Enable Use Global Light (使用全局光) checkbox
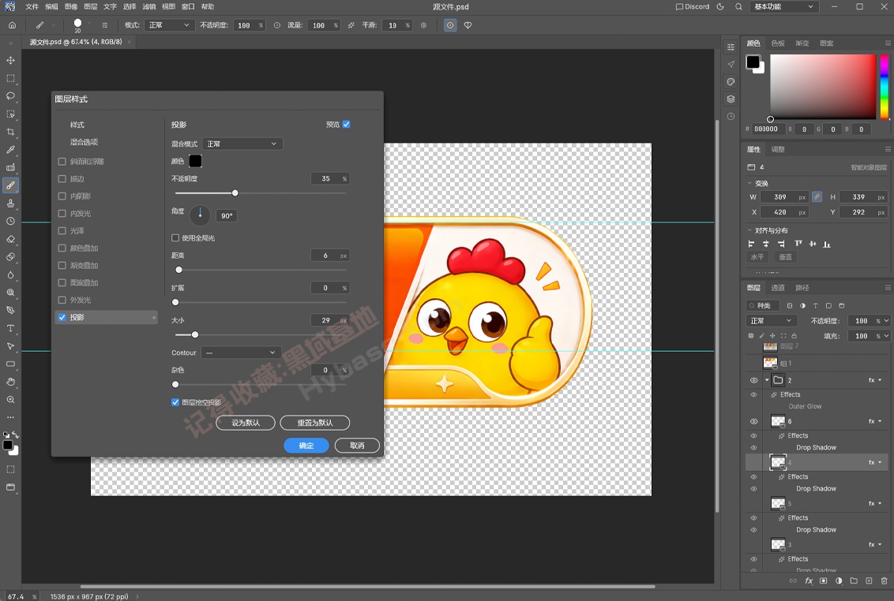 pos(175,237)
